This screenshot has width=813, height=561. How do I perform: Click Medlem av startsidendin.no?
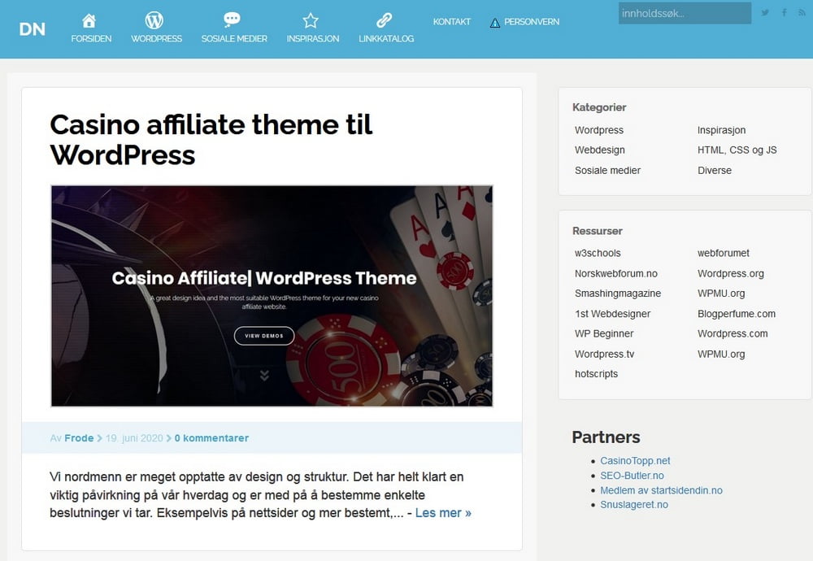661,490
